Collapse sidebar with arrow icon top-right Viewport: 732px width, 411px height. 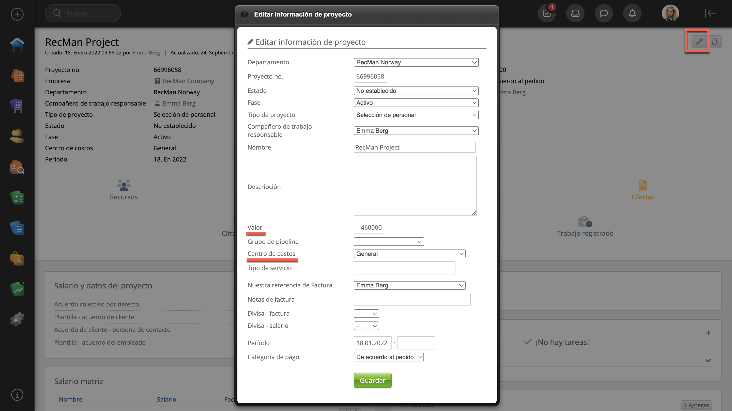tap(710, 13)
